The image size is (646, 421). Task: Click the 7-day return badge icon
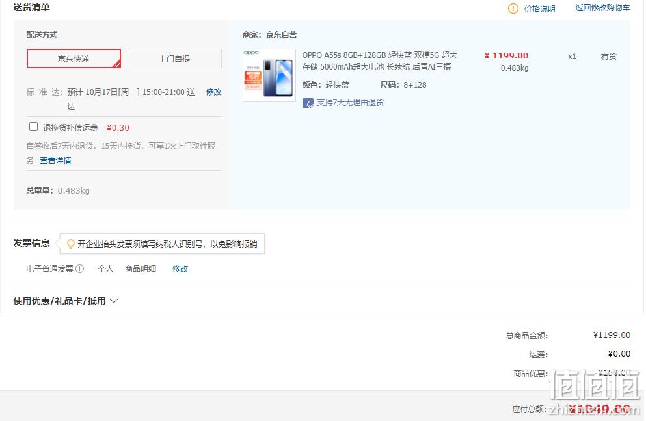coord(307,103)
